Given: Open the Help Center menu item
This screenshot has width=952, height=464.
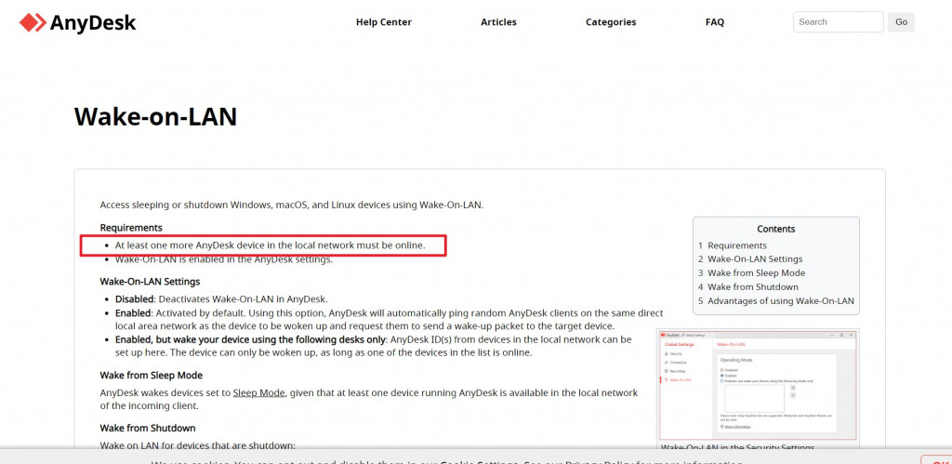Looking at the screenshot, I should coord(384,22).
